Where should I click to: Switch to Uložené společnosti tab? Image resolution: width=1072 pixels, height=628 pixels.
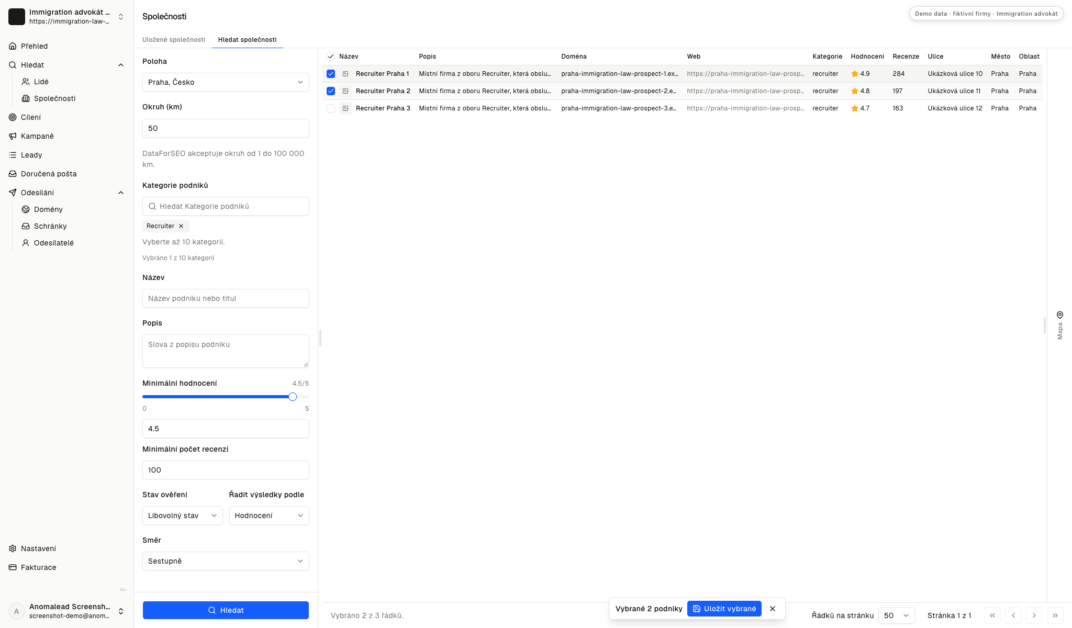pos(174,40)
